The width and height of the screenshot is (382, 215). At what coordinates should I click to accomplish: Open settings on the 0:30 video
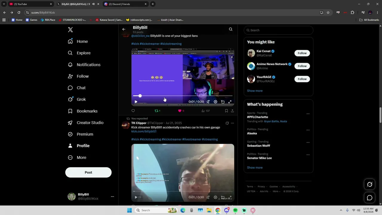(215, 197)
